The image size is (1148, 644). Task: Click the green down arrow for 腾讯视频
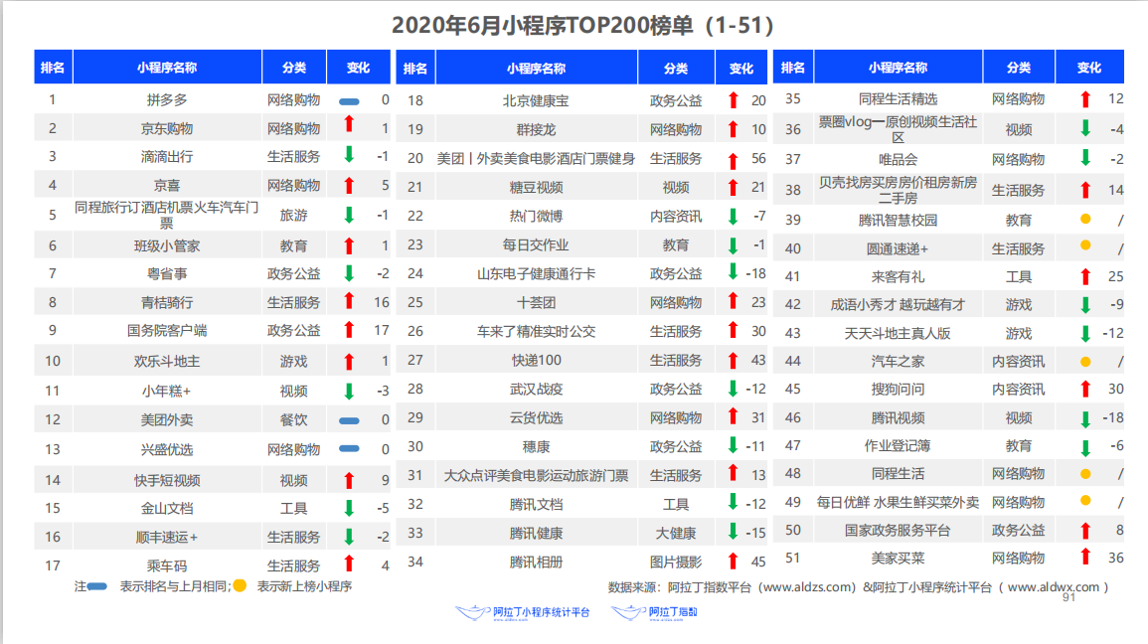1085,419
